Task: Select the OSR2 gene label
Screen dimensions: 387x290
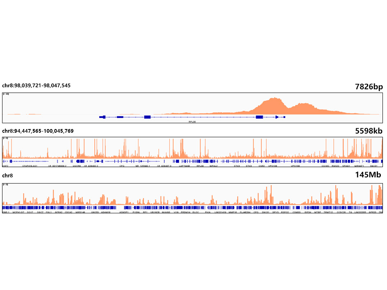Action: pos(262,166)
